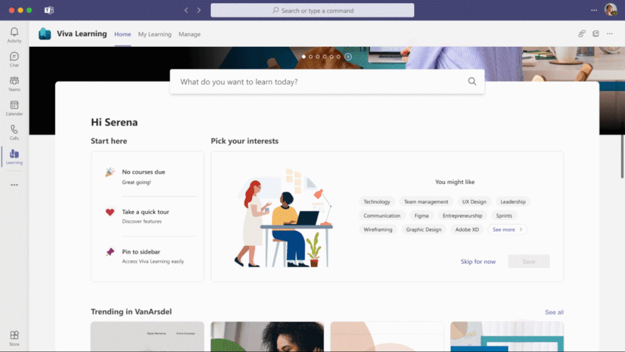The width and height of the screenshot is (625, 352).
Task: Select third carousel dot
Action: (x=318, y=56)
